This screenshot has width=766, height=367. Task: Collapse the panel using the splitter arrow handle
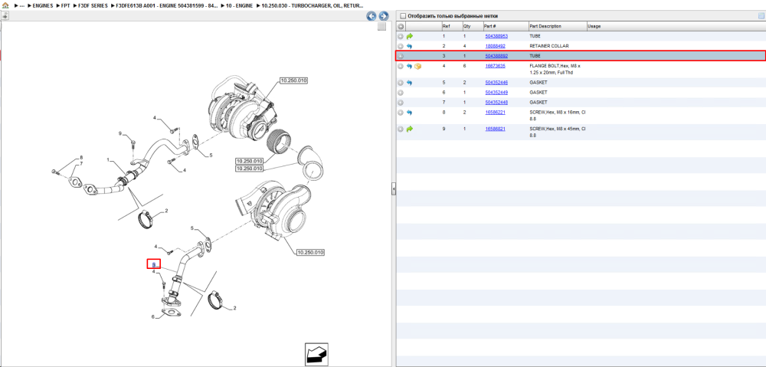(x=393, y=189)
